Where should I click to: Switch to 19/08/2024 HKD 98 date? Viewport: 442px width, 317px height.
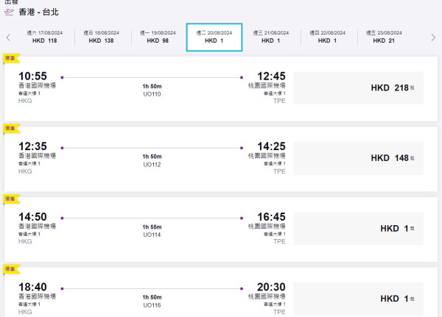158,37
